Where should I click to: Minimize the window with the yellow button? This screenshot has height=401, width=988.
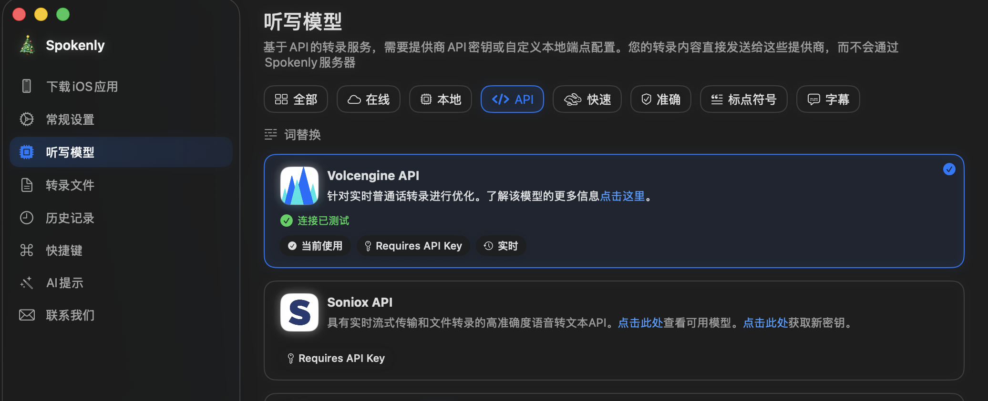[41, 14]
